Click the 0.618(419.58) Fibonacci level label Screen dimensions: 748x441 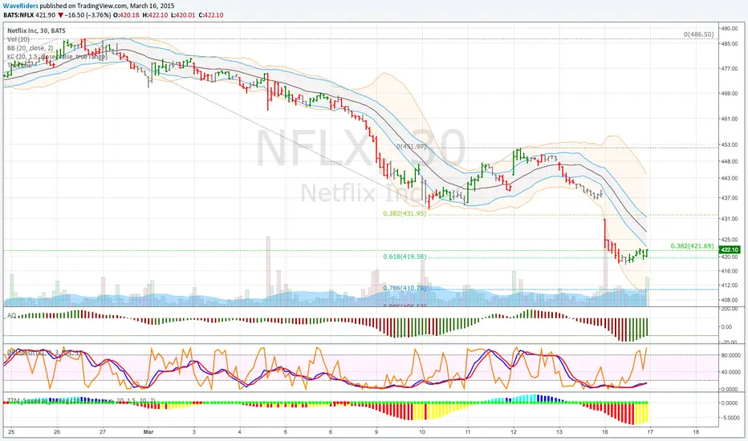[404, 257]
